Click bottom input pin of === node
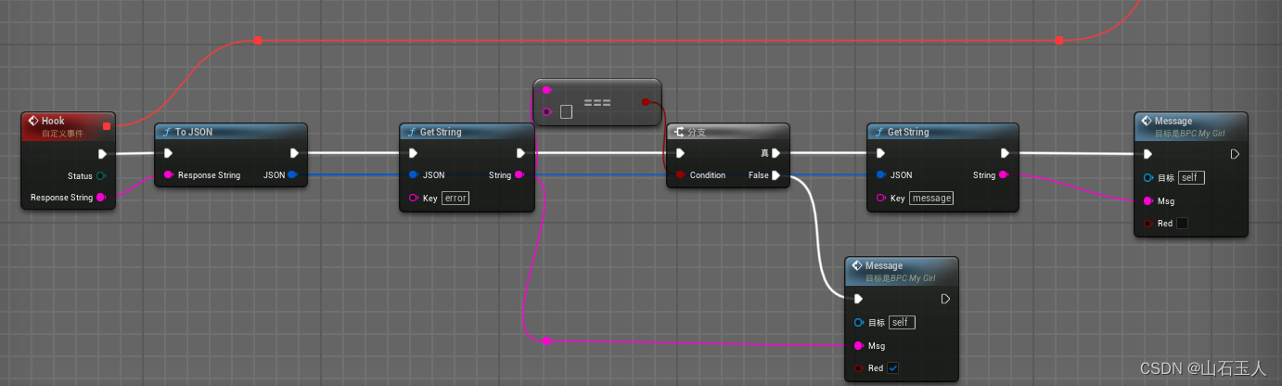Image resolution: width=1282 pixels, height=386 pixels. [547, 112]
